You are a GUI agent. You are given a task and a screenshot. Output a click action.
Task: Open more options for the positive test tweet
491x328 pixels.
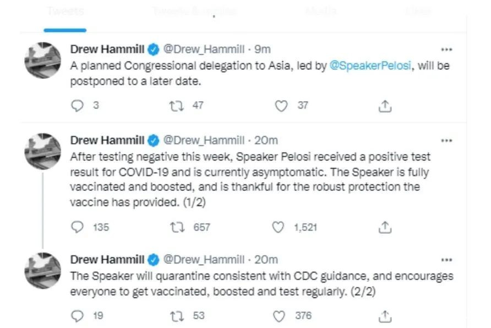point(446,141)
